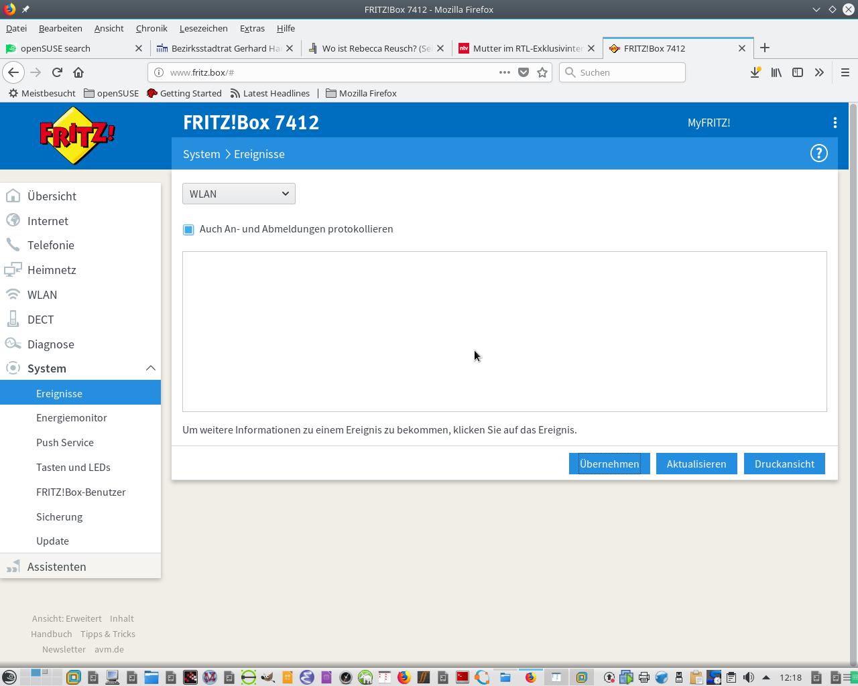Click the Diagnose icon in sidebar
Screen dimensions: 858x686
pos(13,344)
